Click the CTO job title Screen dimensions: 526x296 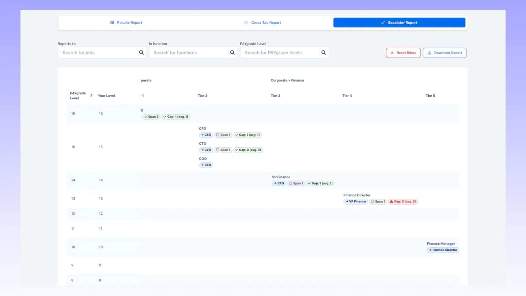[x=203, y=144]
